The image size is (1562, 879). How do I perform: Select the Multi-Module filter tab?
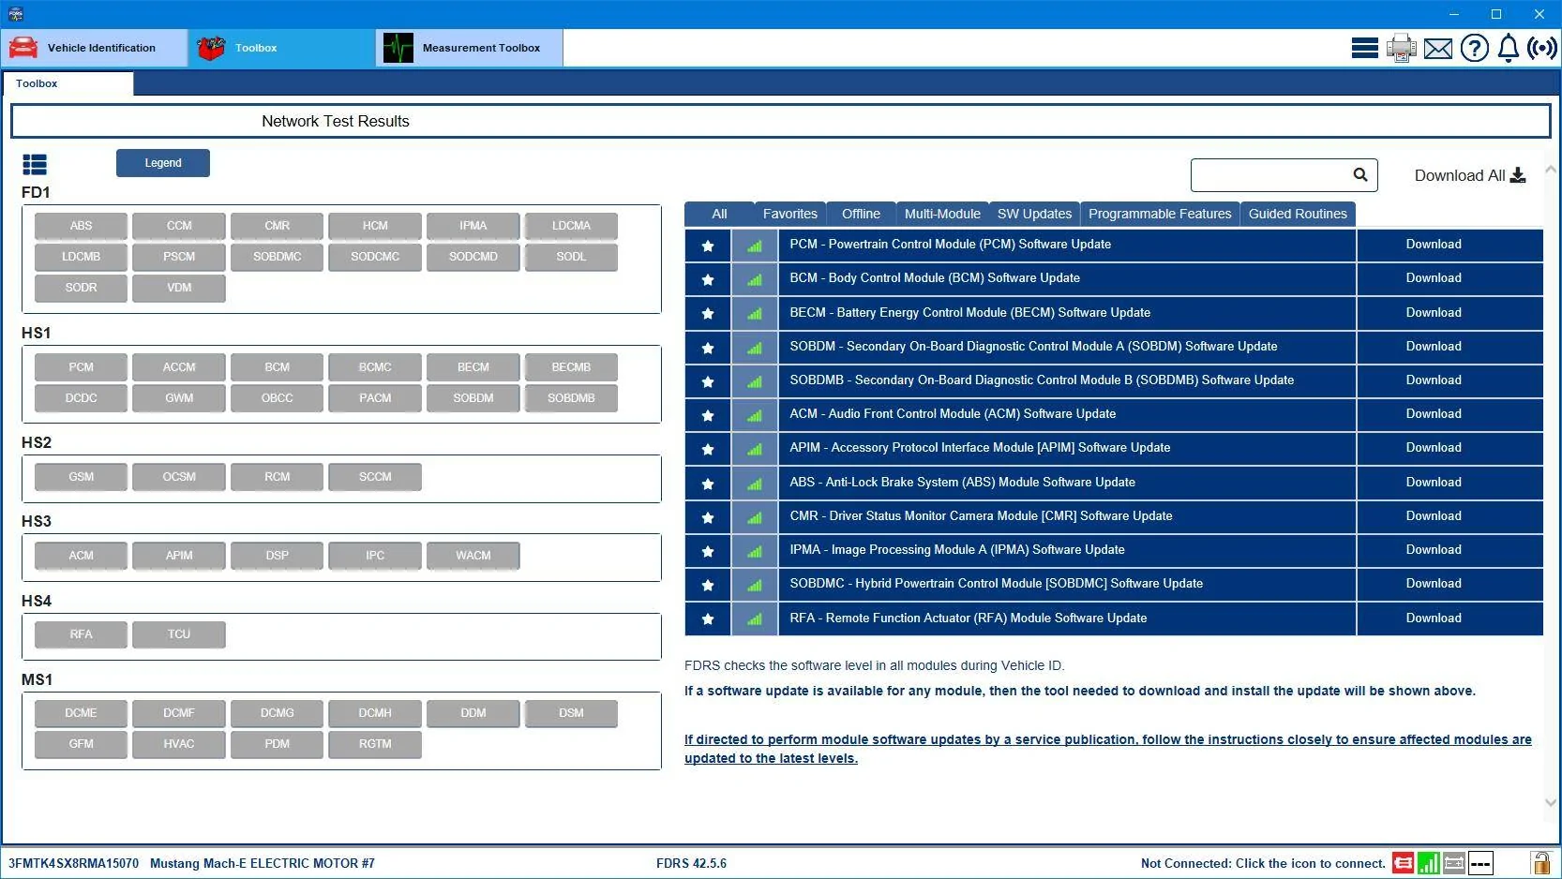(x=942, y=214)
